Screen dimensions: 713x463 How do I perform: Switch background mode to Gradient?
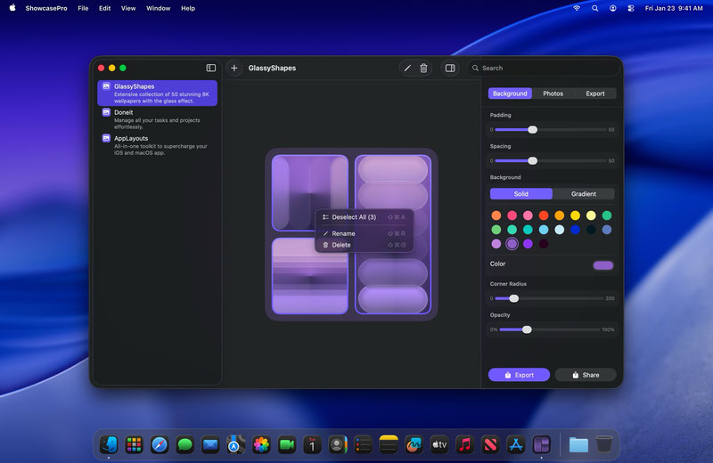pyautogui.click(x=584, y=193)
